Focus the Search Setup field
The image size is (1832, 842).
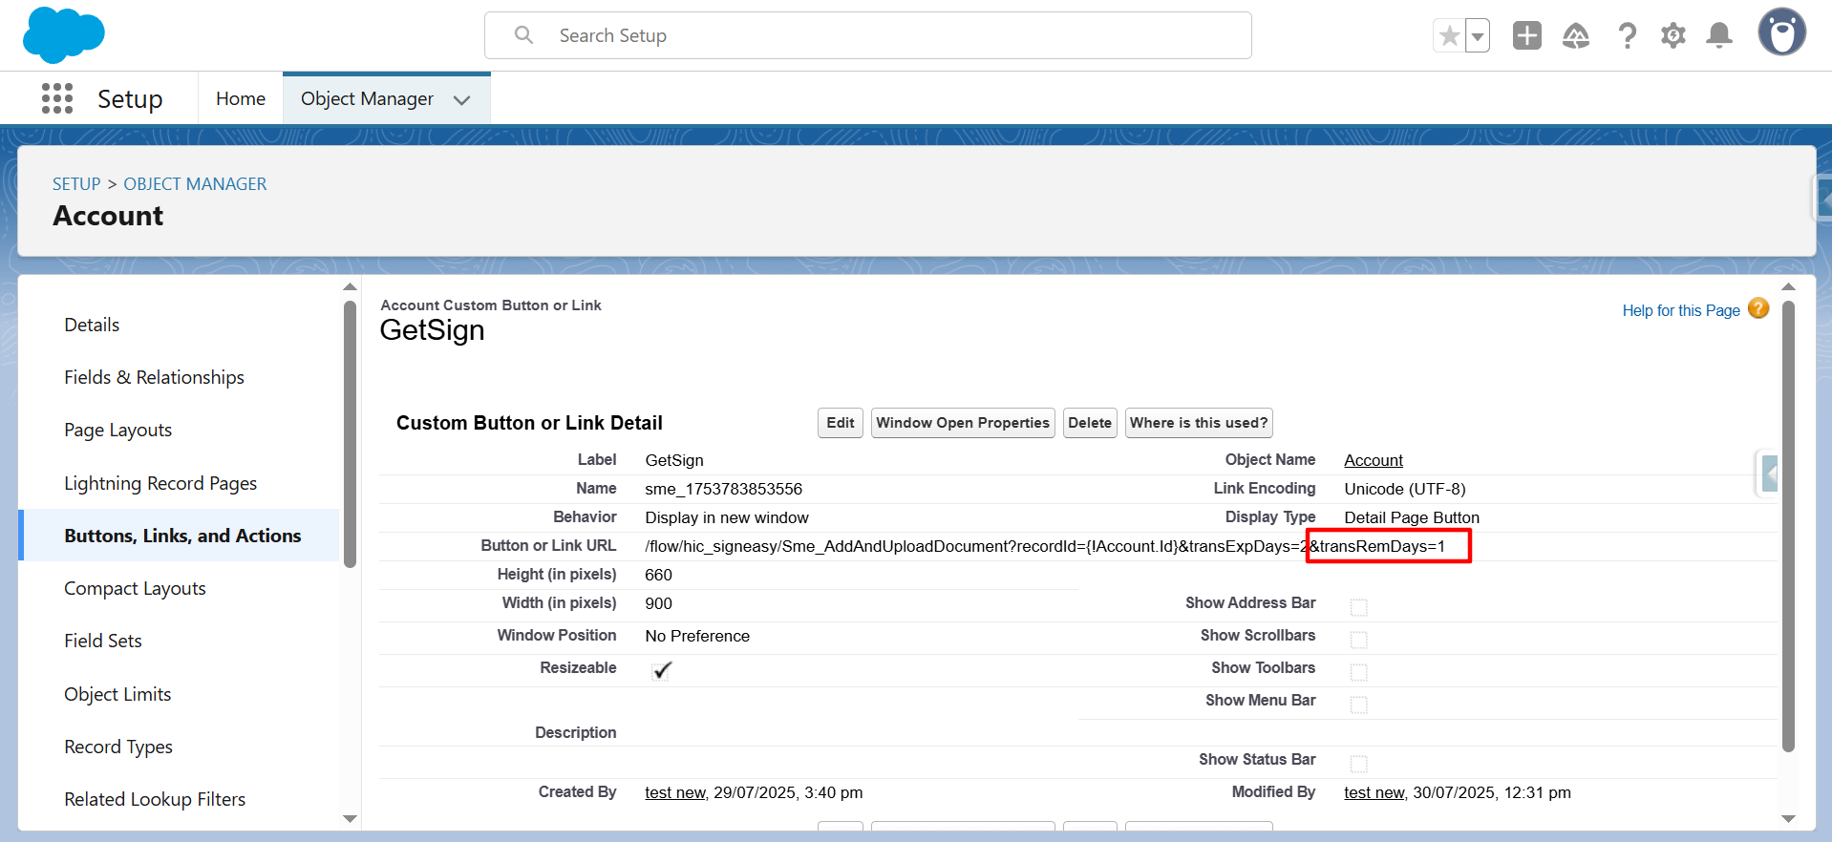(x=867, y=35)
